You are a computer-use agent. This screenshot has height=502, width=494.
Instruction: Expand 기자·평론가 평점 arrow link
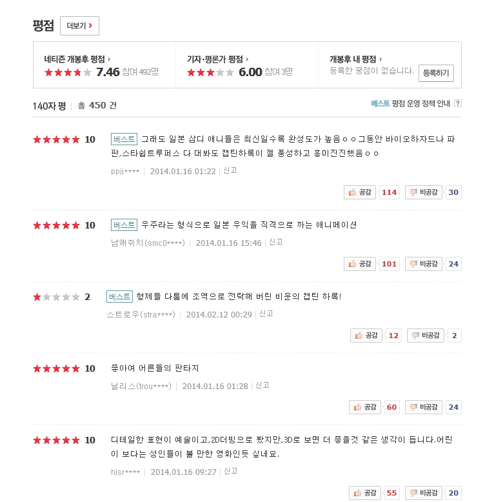click(x=218, y=59)
